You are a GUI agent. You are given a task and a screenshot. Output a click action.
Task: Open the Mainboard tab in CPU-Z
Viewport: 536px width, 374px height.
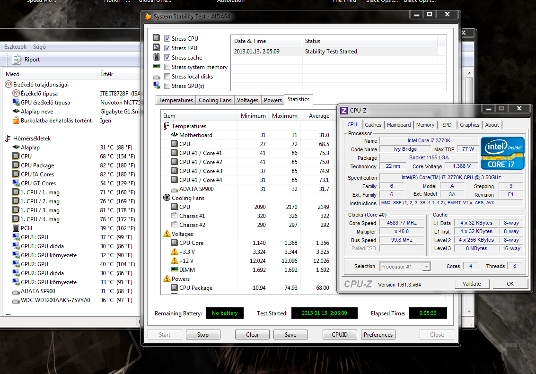pos(399,125)
